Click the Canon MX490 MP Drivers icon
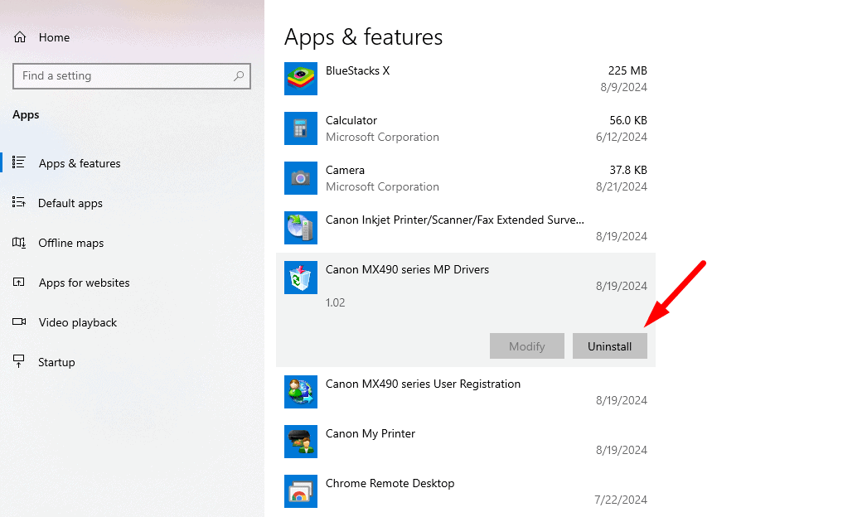This screenshot has height=517, width=867. (301, 278)
